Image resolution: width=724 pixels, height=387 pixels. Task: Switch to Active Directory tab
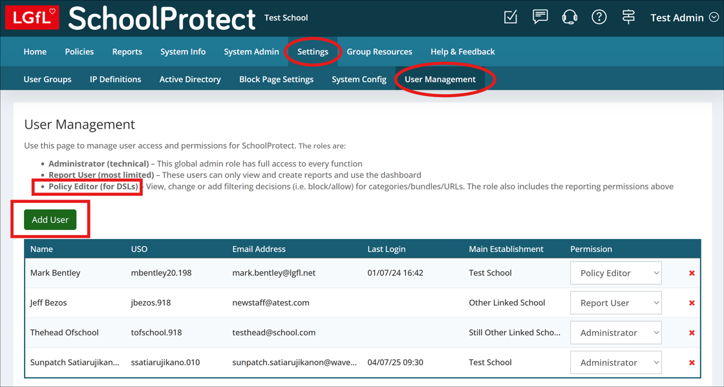pos(190,79)
